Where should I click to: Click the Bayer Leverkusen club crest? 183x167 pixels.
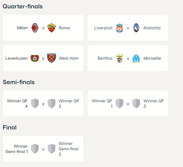click(x=35, y=58)
